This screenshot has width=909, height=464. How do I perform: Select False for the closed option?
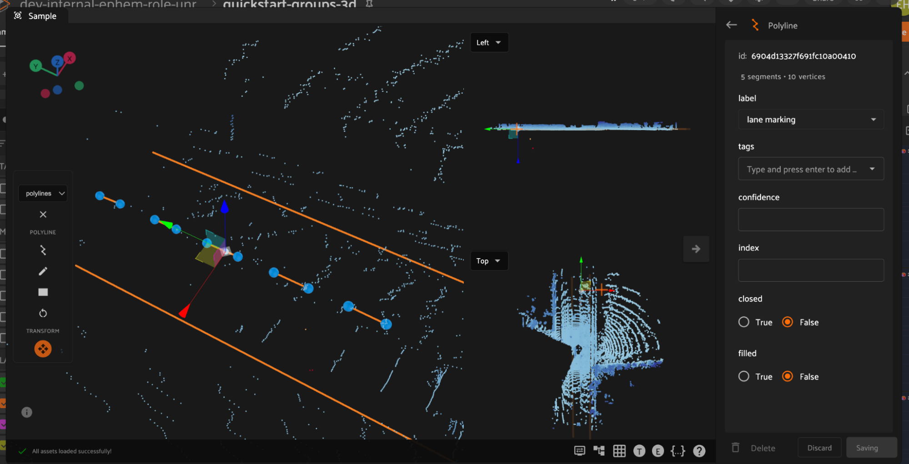click(788, 322)
